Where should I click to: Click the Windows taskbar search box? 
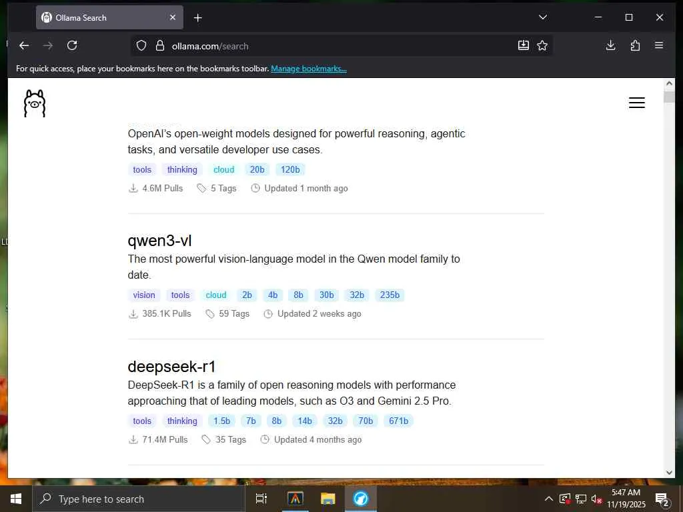tap(139, 499)
